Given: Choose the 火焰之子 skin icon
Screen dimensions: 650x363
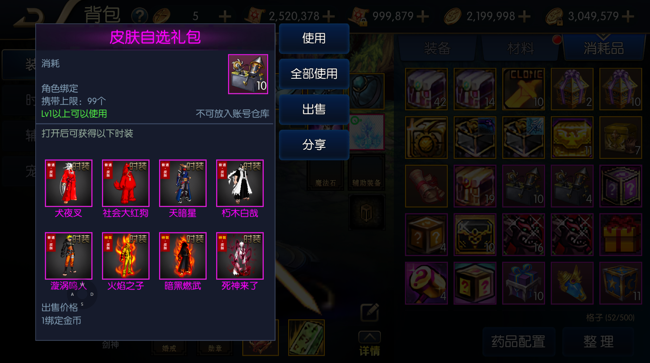Looking at the screenshot, I should point(126,256).
